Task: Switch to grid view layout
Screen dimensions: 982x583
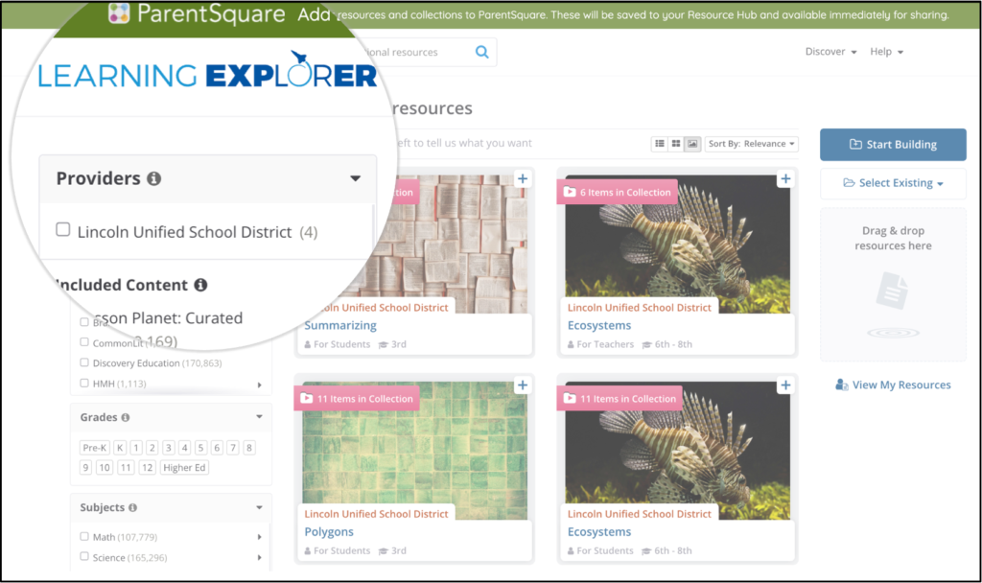Action: [x=676, y=144]
